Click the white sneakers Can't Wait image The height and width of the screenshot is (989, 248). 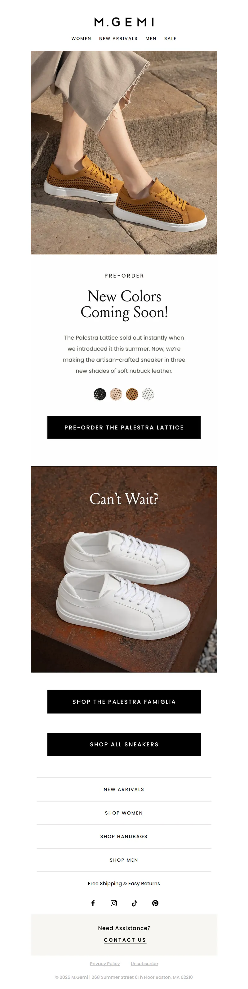(124, 569)
